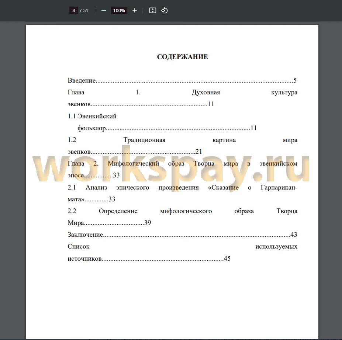Click the word Список
Screen dimensions: 342x340
pyautogui.click(x=79, y=246)
